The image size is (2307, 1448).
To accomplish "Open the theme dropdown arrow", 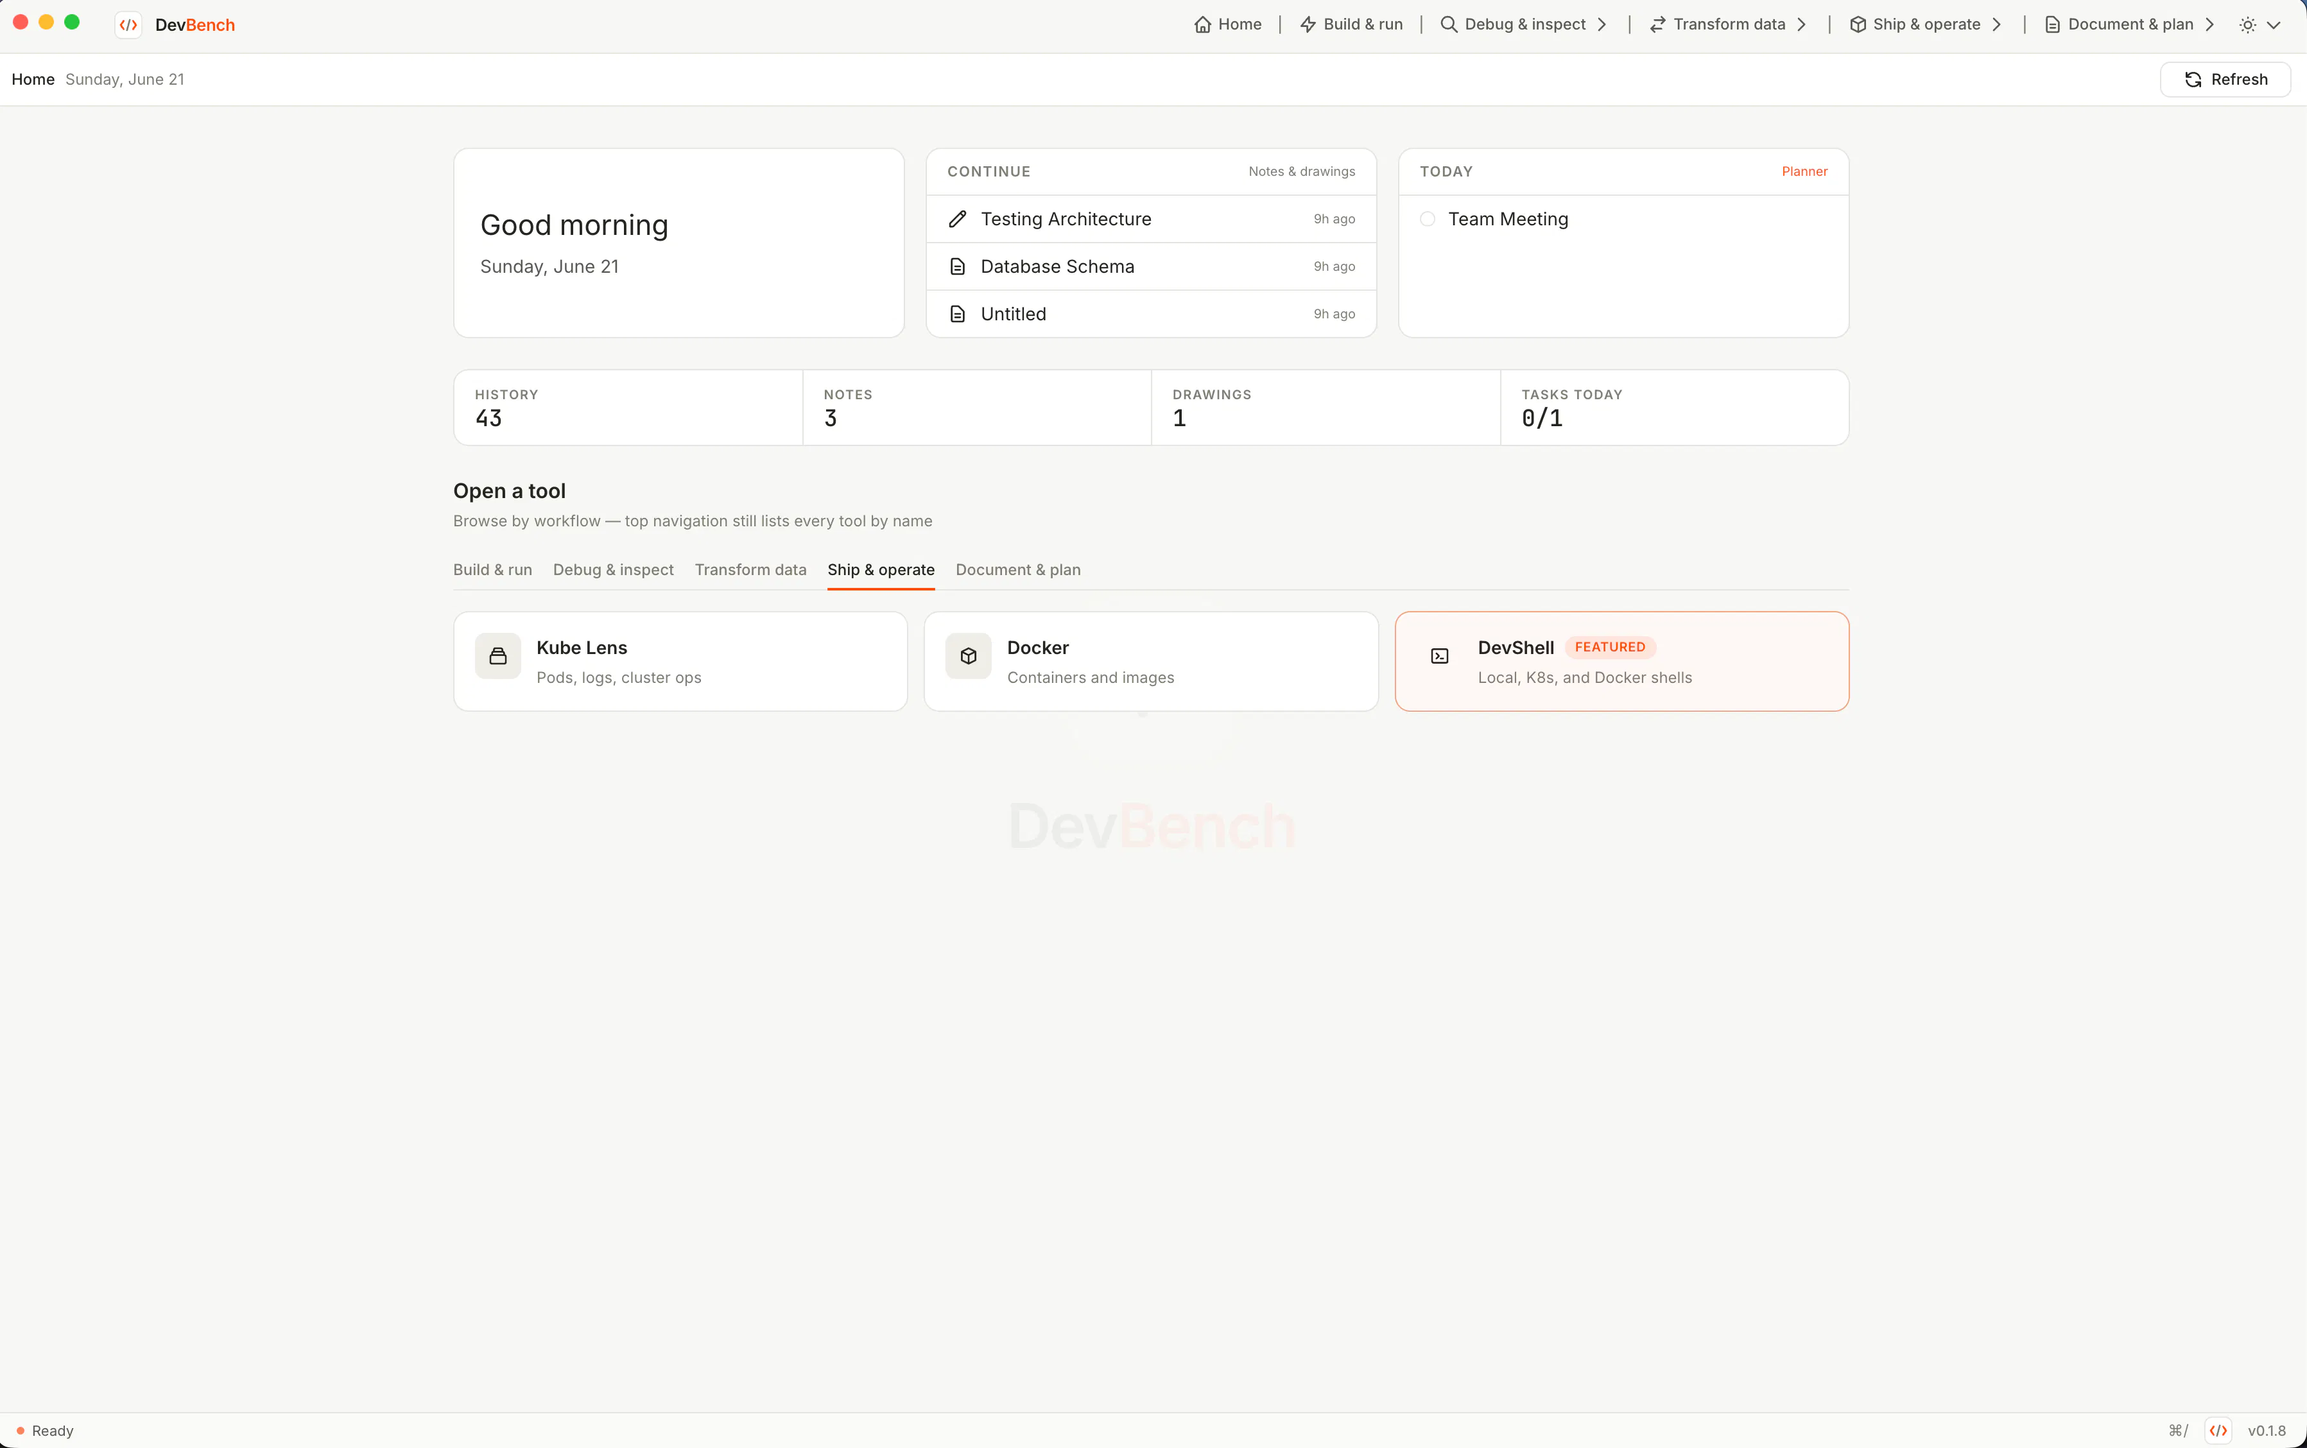I will [2274, 25].
